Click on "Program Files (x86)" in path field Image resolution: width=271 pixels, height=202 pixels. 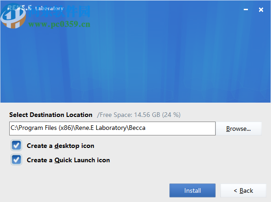pos(46,128)
